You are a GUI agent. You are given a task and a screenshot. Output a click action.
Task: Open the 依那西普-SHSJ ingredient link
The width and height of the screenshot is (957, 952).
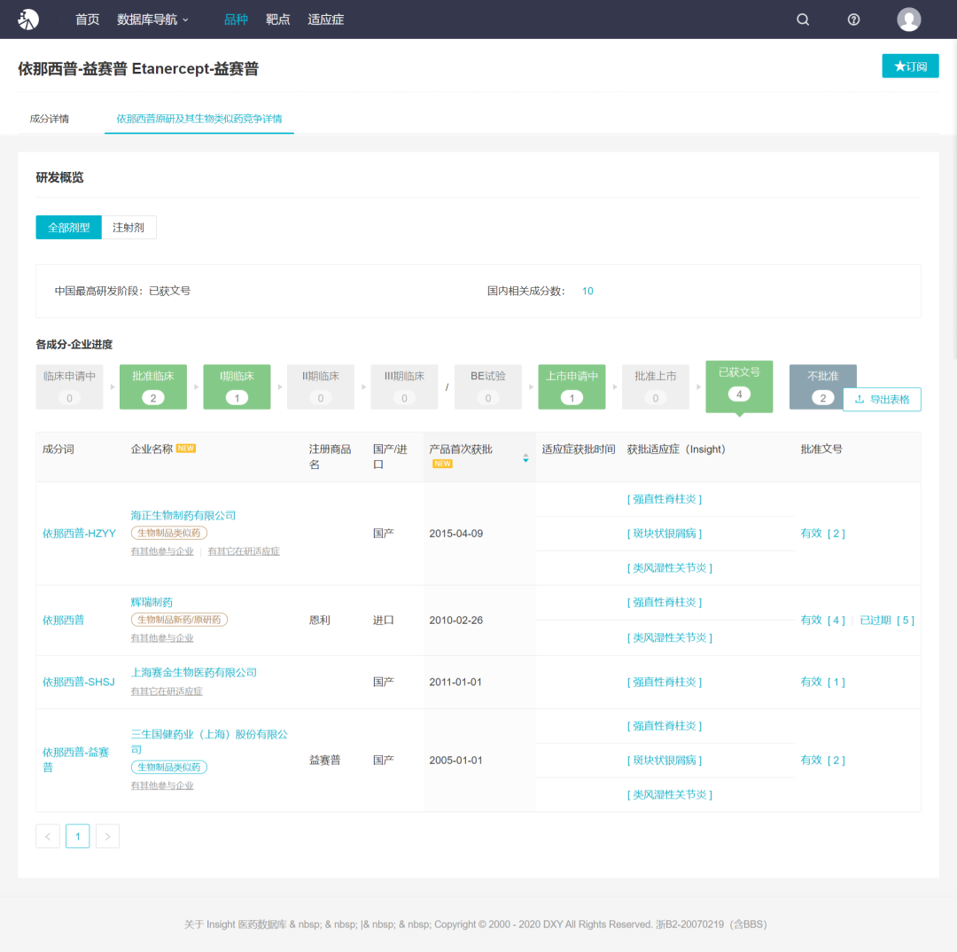(x=78, y=682)
